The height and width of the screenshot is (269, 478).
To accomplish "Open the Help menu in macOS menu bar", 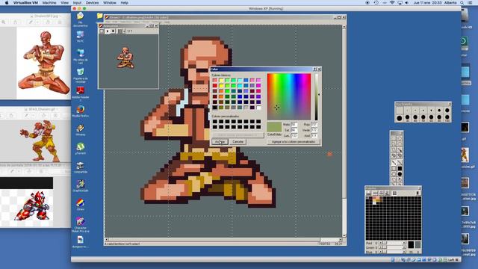I will click(x=125, y=3).
